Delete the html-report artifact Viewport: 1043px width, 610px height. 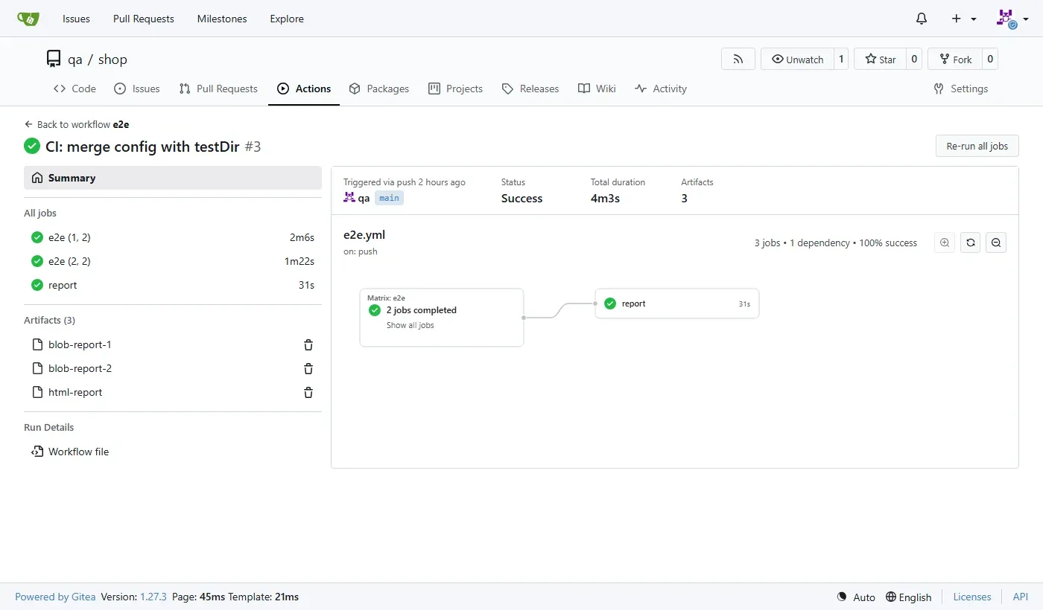coord(308,393)
